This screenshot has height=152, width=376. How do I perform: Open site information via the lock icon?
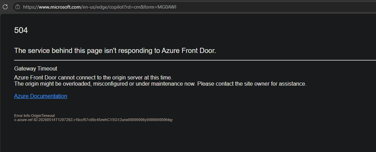pyautogui.click(x=17, y=7)
